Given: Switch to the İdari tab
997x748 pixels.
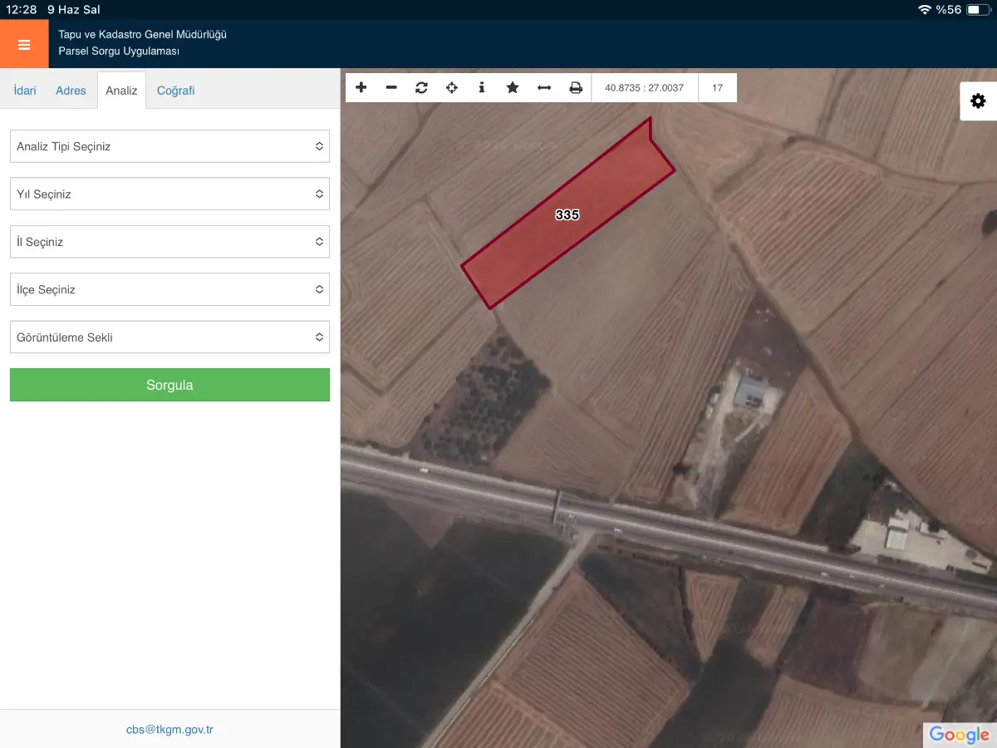Looking at the screenshot, I should click(x=25, y=91).
